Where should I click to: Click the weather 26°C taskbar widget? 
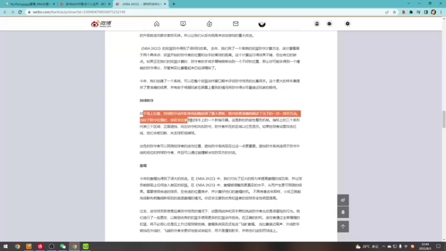pos(367,247)
